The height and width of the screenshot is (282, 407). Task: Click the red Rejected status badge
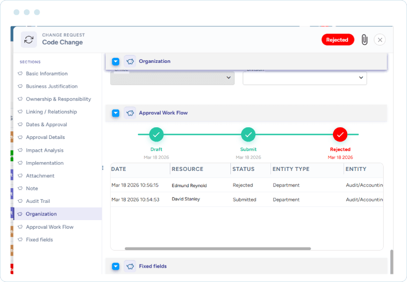tap(337, 40)
